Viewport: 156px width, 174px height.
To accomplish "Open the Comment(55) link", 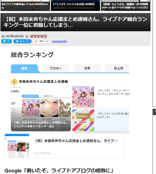I will tap(60, 41).
